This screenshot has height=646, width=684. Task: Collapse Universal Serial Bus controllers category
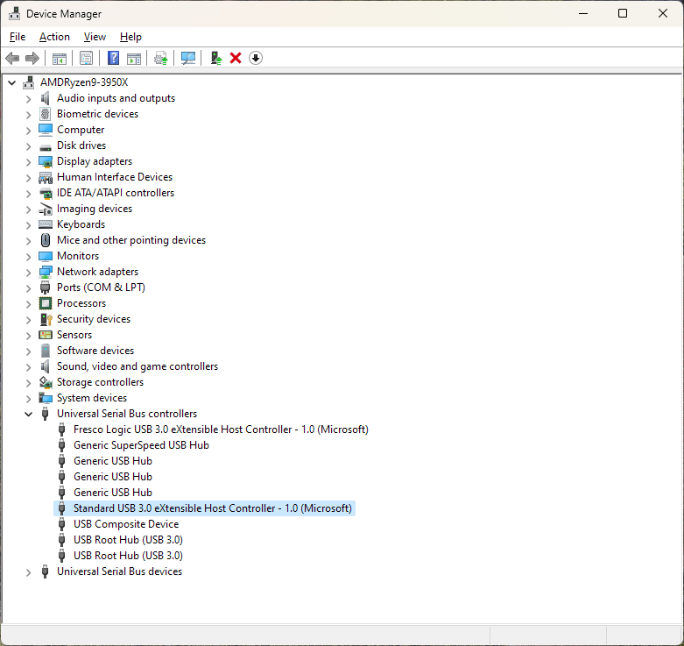28,414
